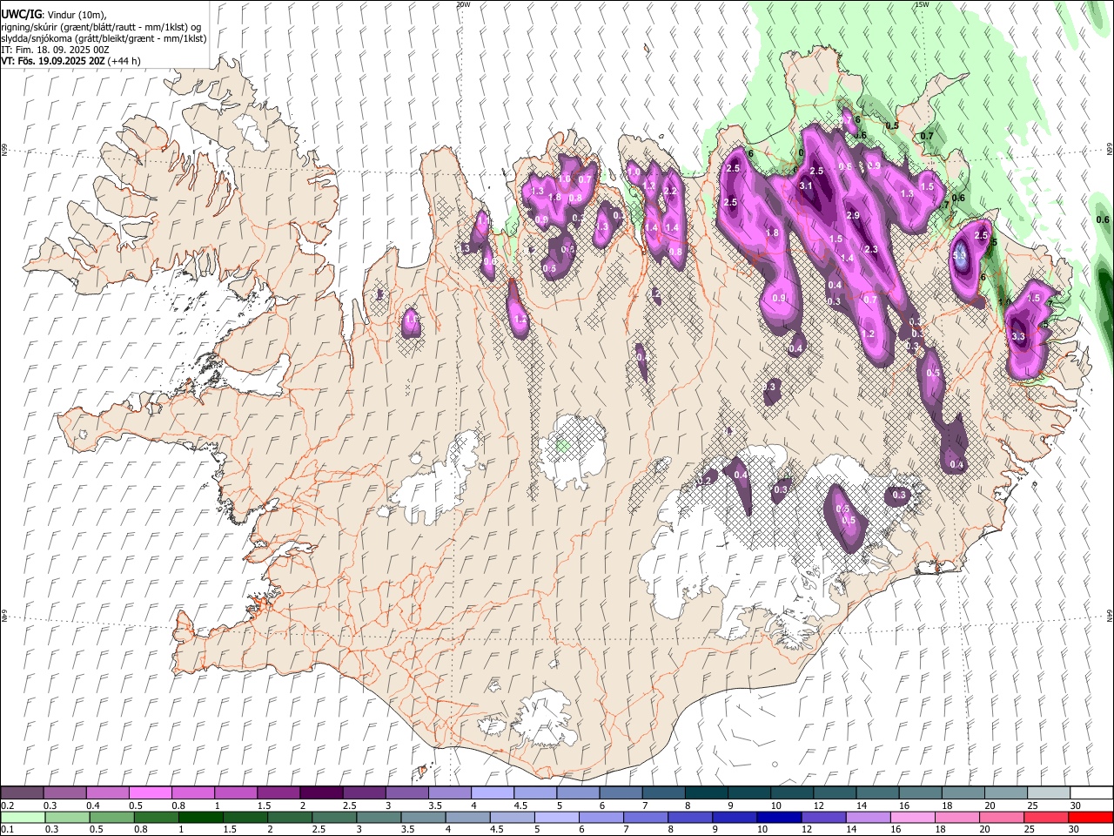
Task: Select the 'rigning/skúrir' description line
Action: (102, 27)
